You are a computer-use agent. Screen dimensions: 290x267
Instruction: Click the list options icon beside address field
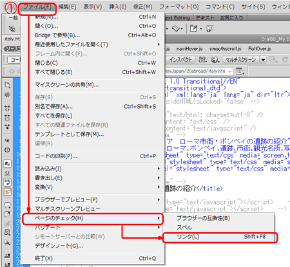(240, 71)
